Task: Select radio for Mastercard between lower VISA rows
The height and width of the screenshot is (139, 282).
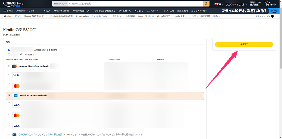Action: point(9,114)
